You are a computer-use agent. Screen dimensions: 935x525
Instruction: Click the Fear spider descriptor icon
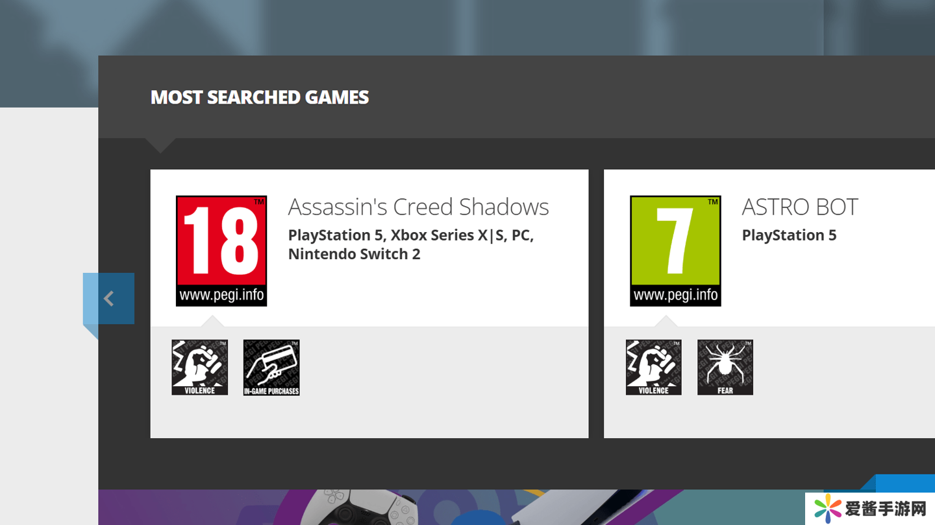point(725,367)
